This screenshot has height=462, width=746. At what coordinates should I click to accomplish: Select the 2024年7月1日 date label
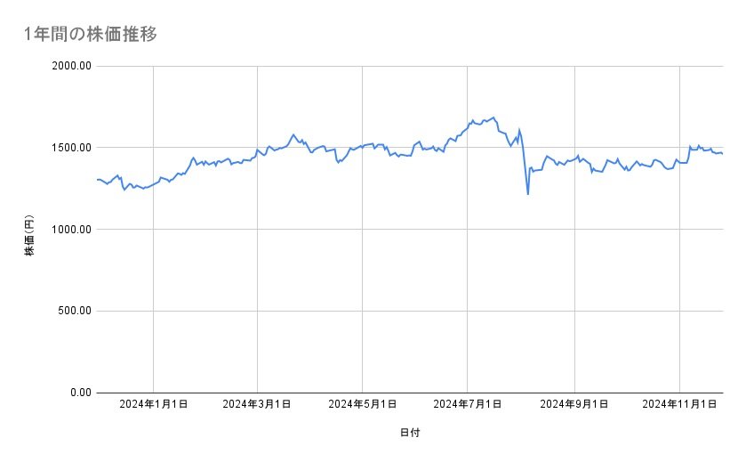pos(467,404)
